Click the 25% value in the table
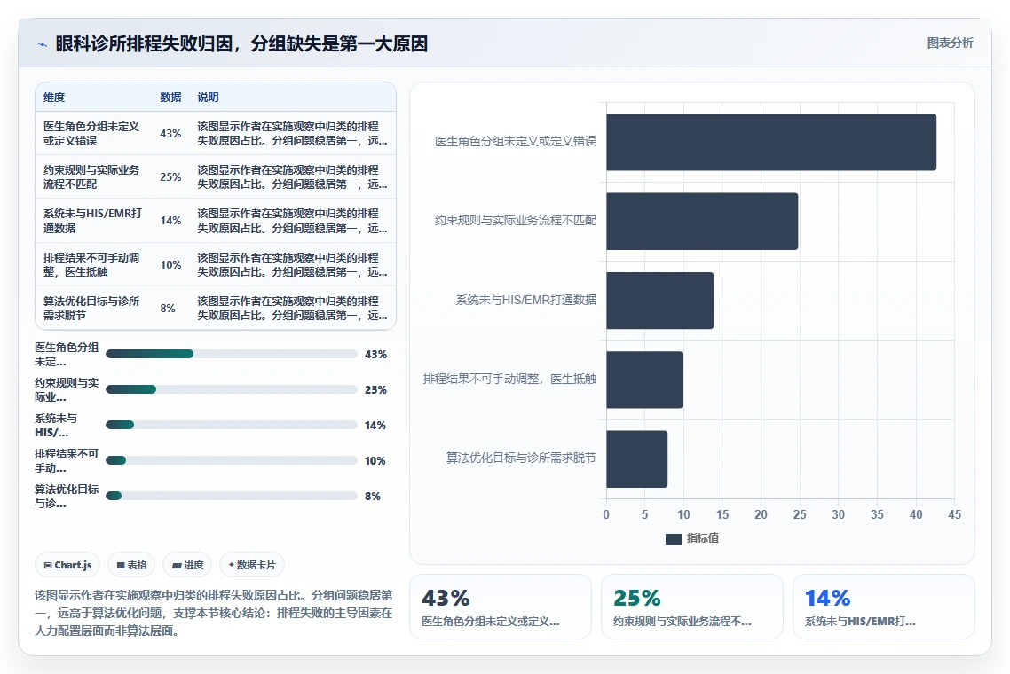 170,177
